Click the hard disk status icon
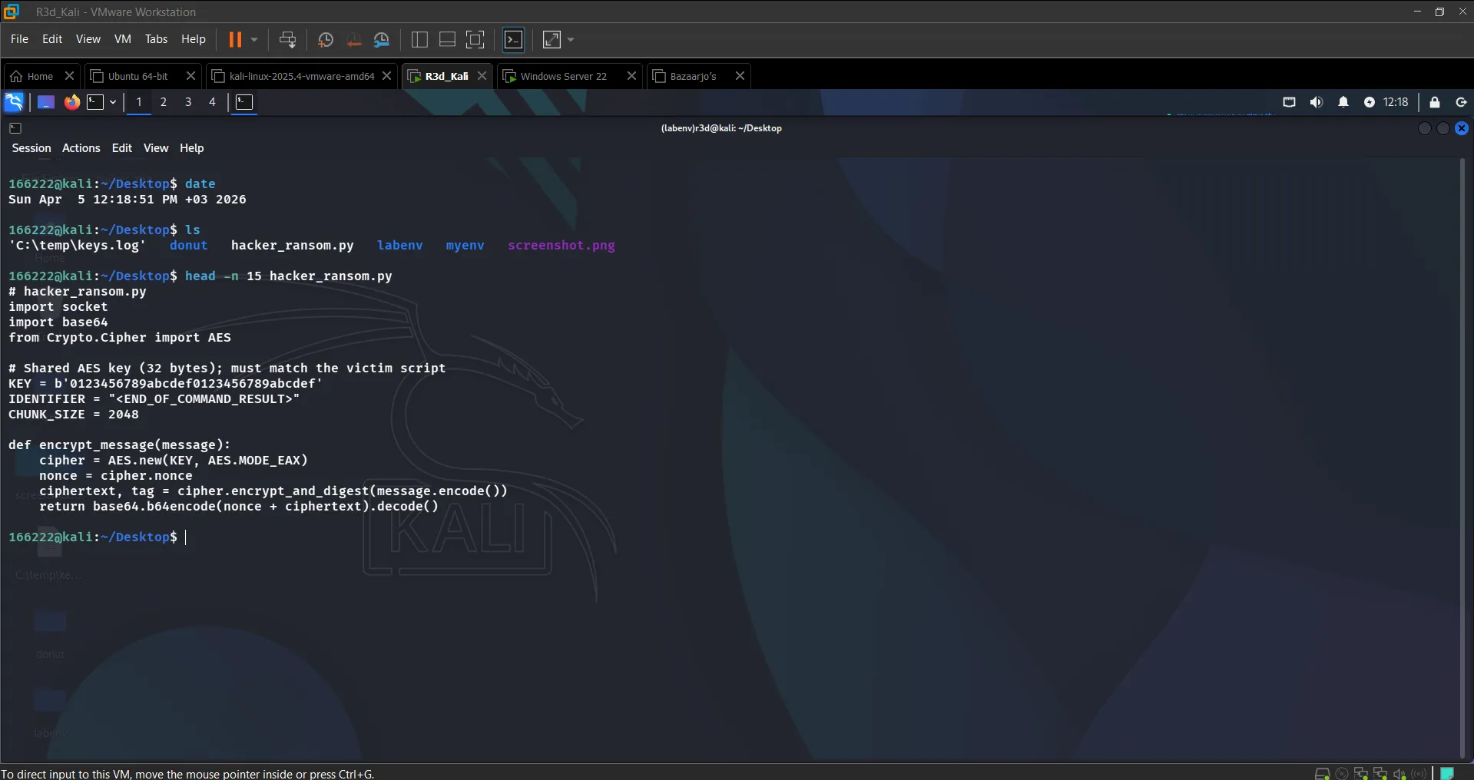The width and height of the screenshot is (1474, 780). (x=1323, y=774)
